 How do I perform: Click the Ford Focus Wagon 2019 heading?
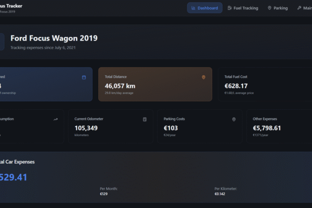[x=54, y=38]
